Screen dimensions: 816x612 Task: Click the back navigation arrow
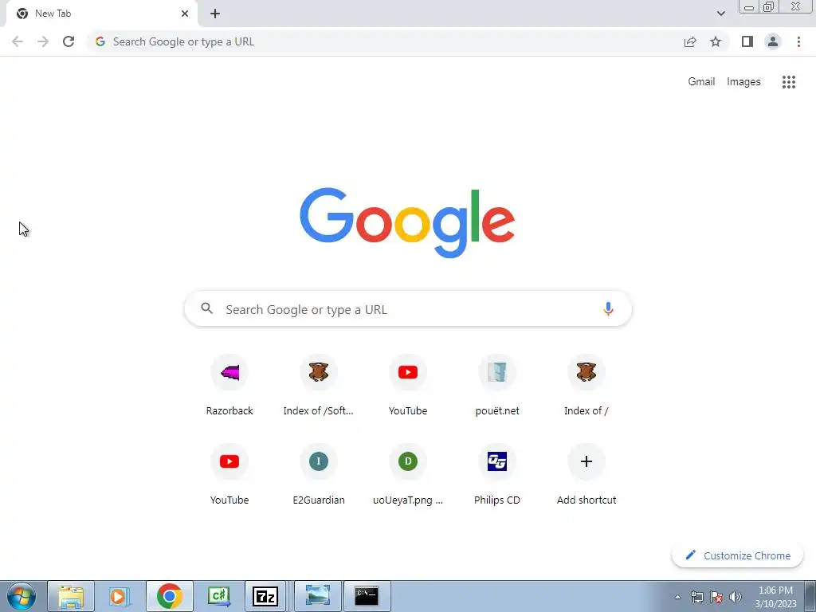[18, 41]
